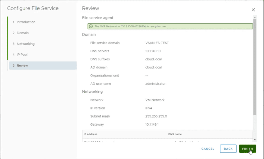Click the File service domain label
Image resolution: width=264 pixels, height=159 pixels.
105,43
